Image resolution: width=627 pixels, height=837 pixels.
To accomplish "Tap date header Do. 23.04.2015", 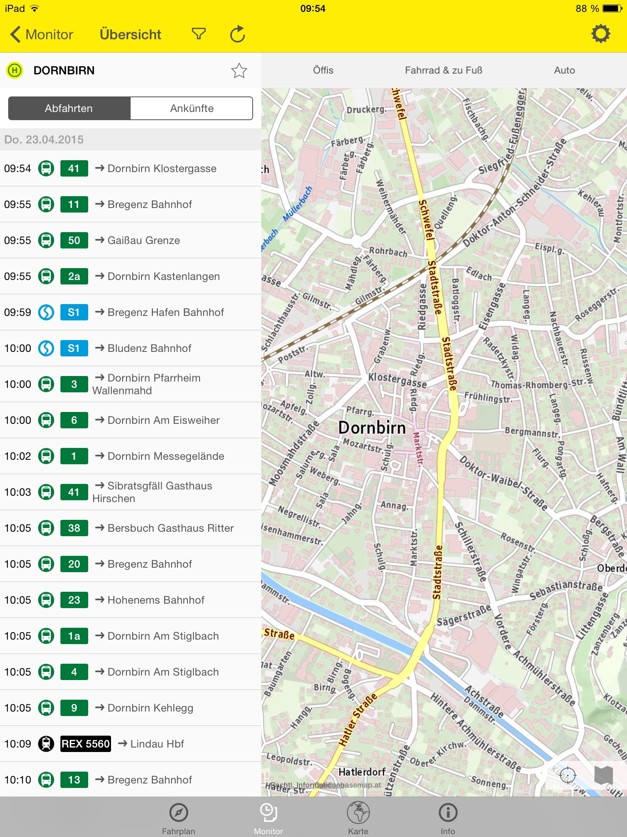I will click(x=44, y=140).
